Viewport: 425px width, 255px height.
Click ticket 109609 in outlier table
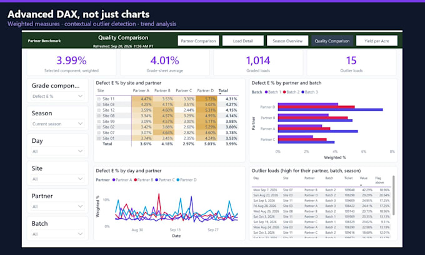coord(349,201)
